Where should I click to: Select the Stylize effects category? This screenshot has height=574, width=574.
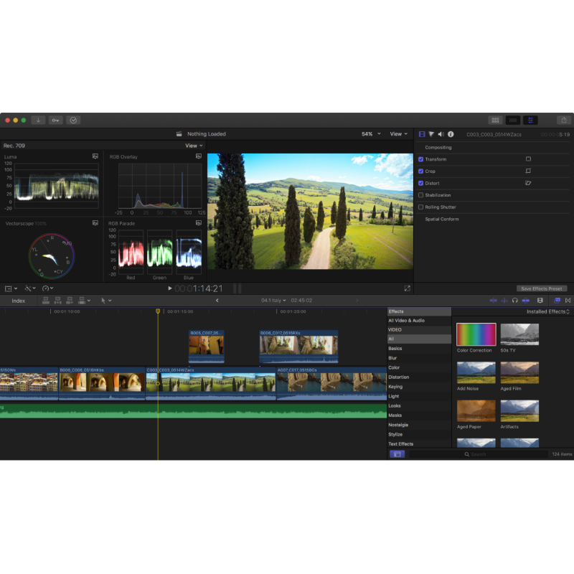point(395,434)
